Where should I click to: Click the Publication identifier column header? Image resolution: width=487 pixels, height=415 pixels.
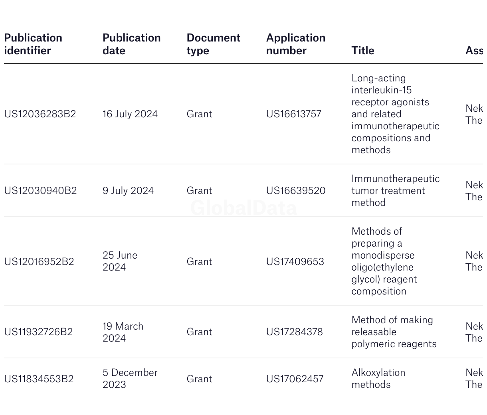[33, 44]
